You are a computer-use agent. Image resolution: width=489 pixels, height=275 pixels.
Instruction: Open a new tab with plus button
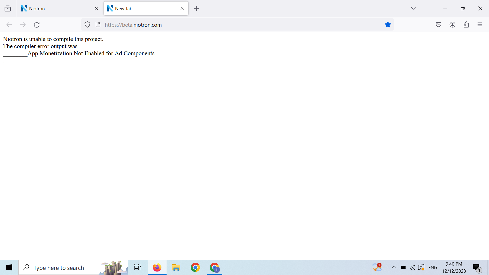click(x=196, y=9)
